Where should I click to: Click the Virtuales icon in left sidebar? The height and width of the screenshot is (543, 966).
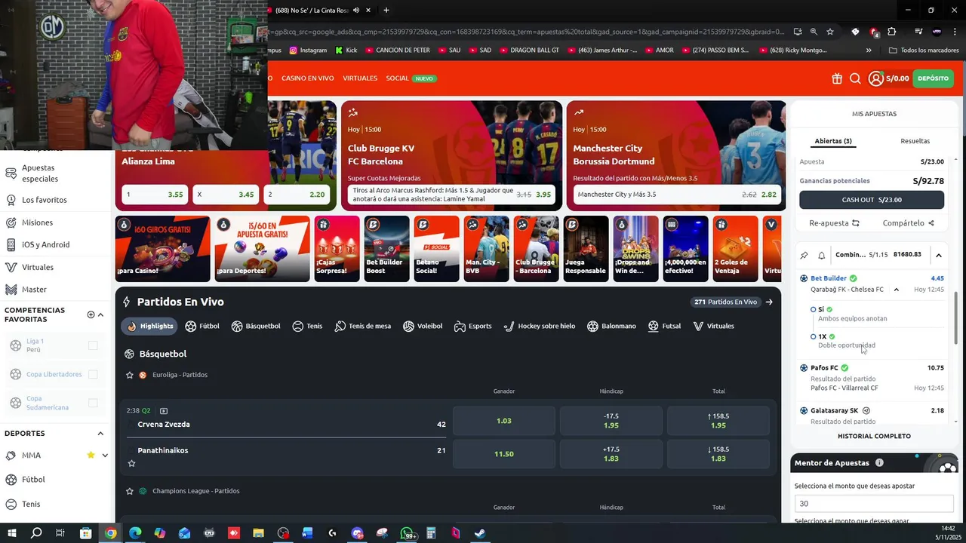[11, 267]
